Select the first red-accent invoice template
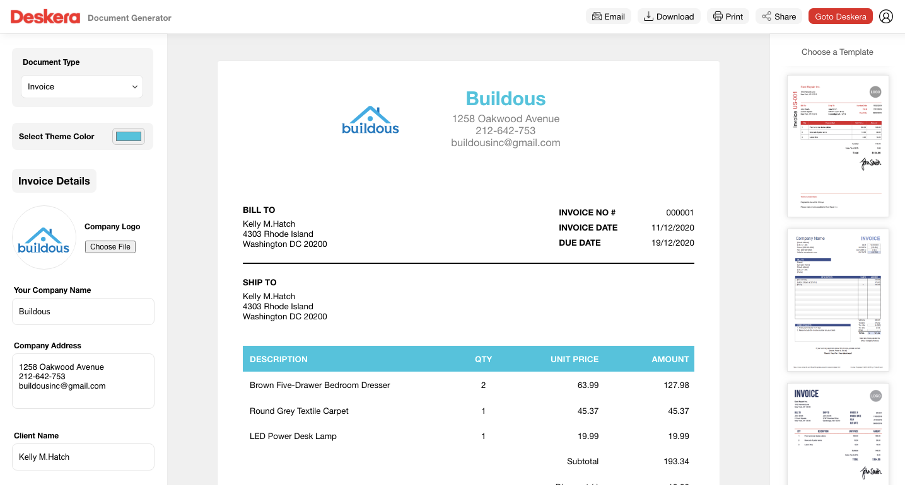 tap(838, 146)
